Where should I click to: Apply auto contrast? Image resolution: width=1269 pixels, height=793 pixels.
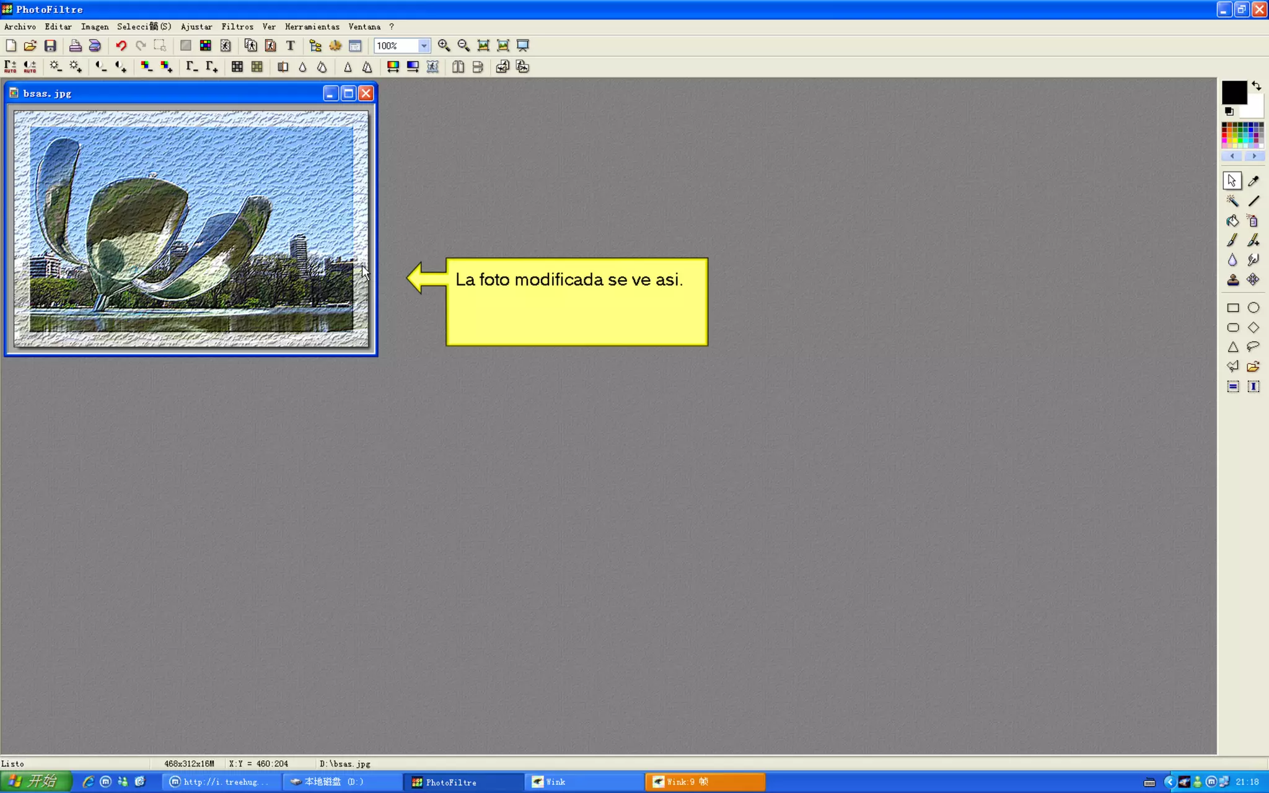30,67
